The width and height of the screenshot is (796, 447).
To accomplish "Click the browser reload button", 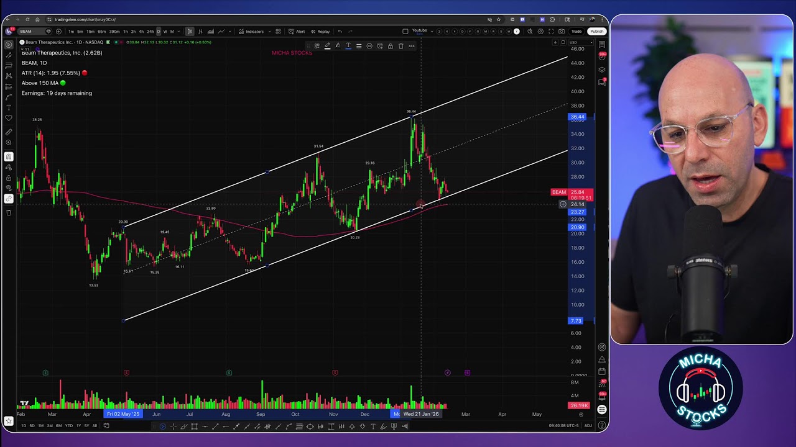I will tap(27, 19).
